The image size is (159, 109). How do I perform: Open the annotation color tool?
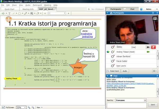pos(32,13)
